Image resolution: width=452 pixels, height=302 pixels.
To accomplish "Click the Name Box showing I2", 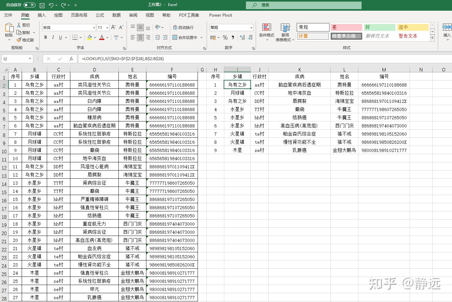I will (17, 59).
